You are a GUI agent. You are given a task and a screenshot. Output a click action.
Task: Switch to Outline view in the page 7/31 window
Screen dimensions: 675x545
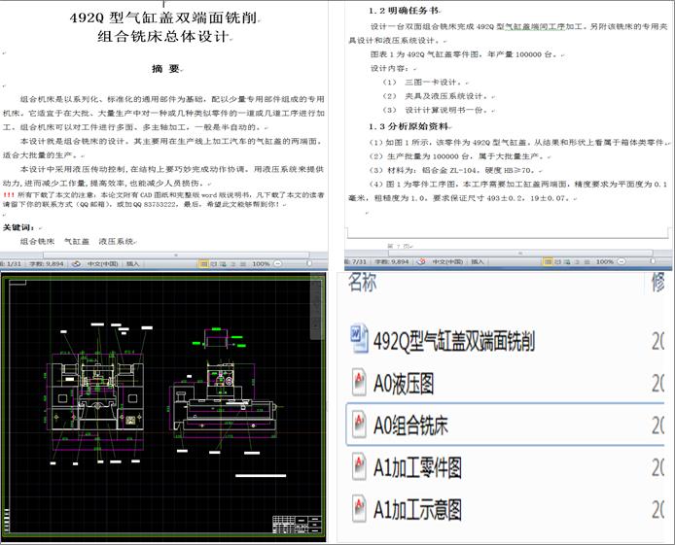[x=578, y=261]
